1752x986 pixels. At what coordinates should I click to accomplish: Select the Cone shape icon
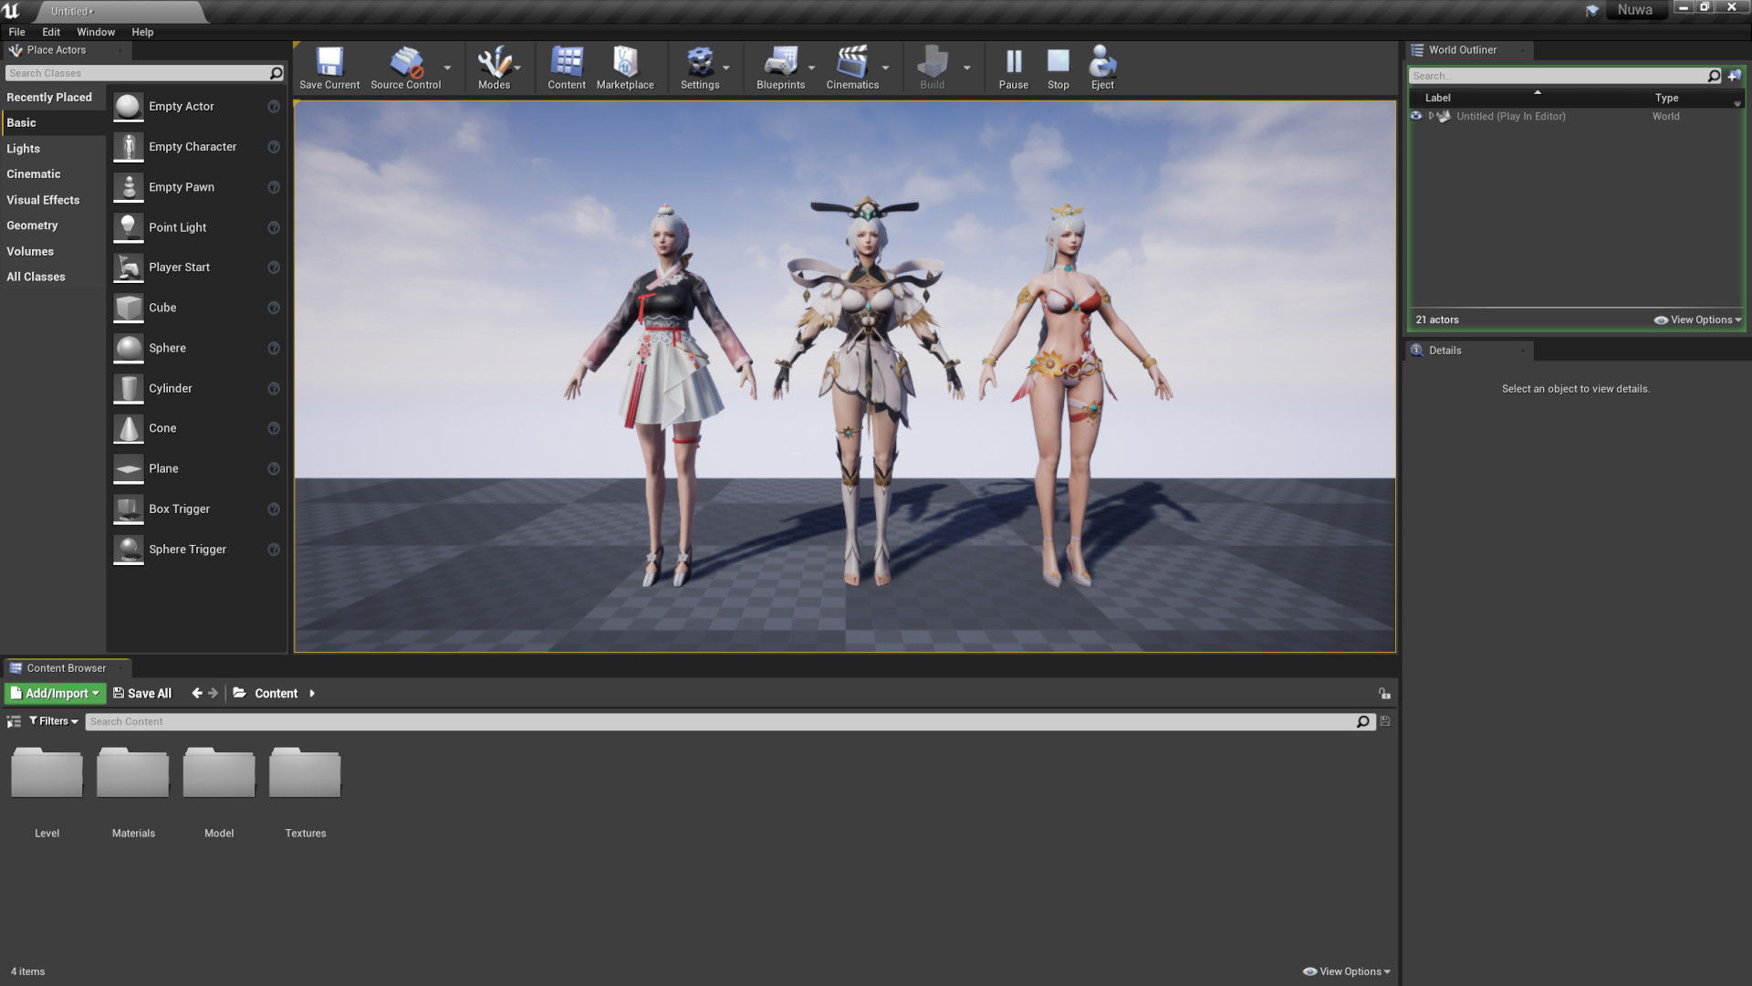click(129, 428)
